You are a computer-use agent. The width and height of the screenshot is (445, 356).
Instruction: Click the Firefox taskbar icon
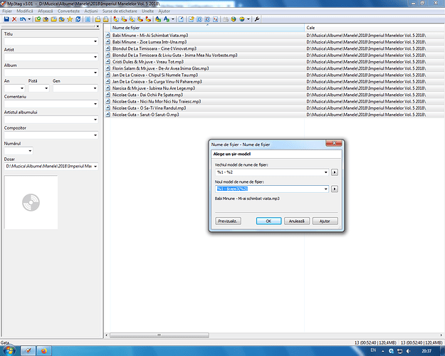(44, 351)
